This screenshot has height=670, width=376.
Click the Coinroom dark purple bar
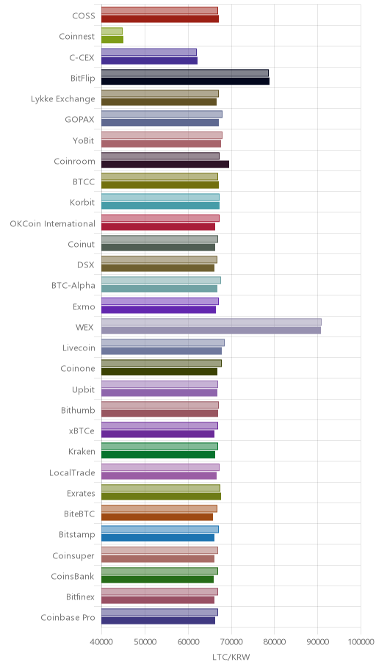click(x=165, y=164)
